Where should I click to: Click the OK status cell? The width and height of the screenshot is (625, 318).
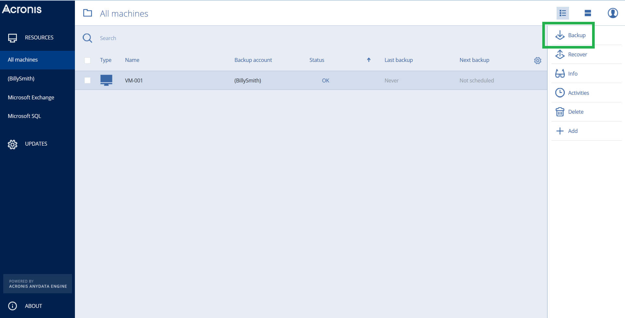[325, 80]
